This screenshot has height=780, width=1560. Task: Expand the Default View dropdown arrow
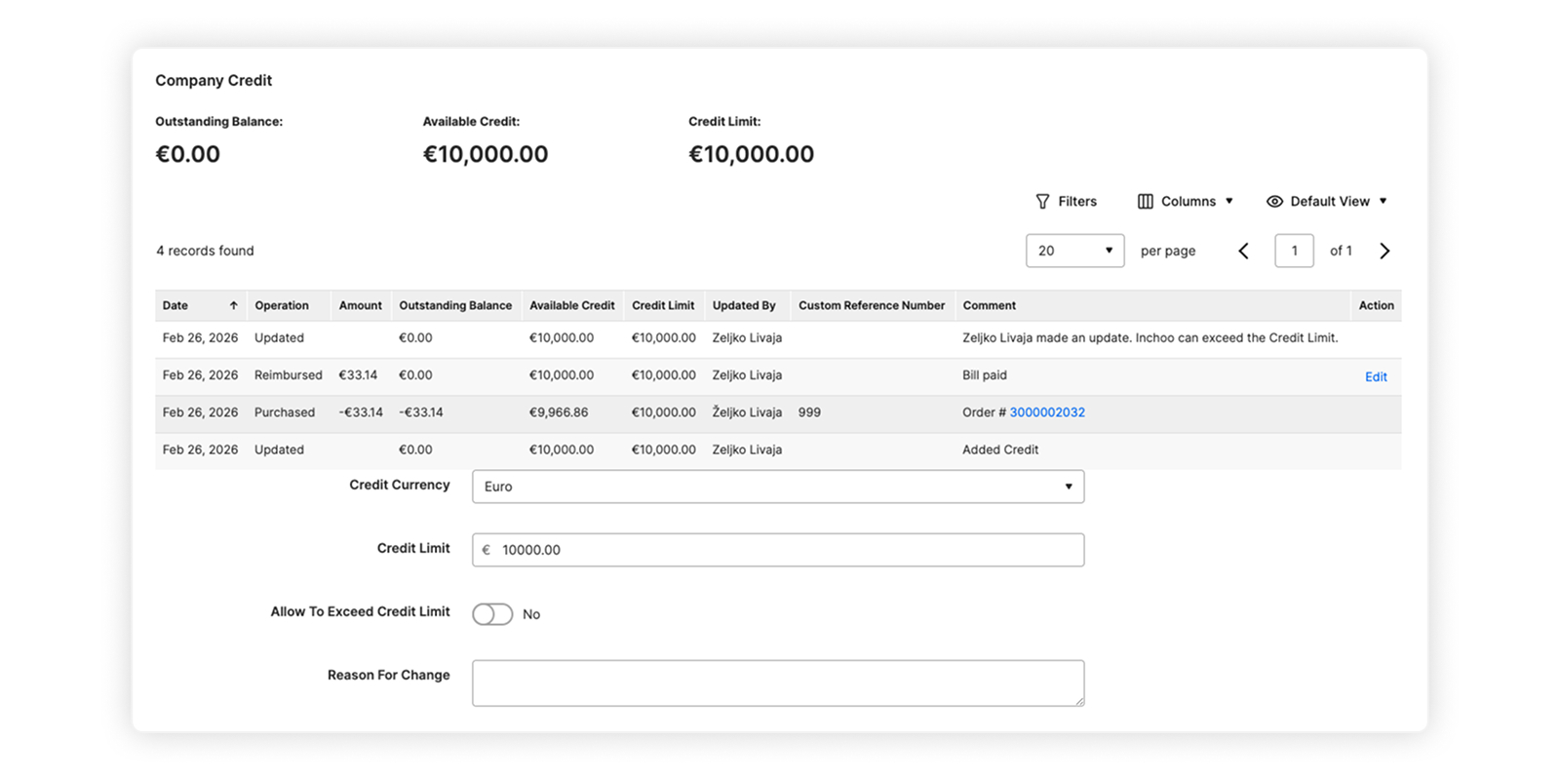(1383, 202)
